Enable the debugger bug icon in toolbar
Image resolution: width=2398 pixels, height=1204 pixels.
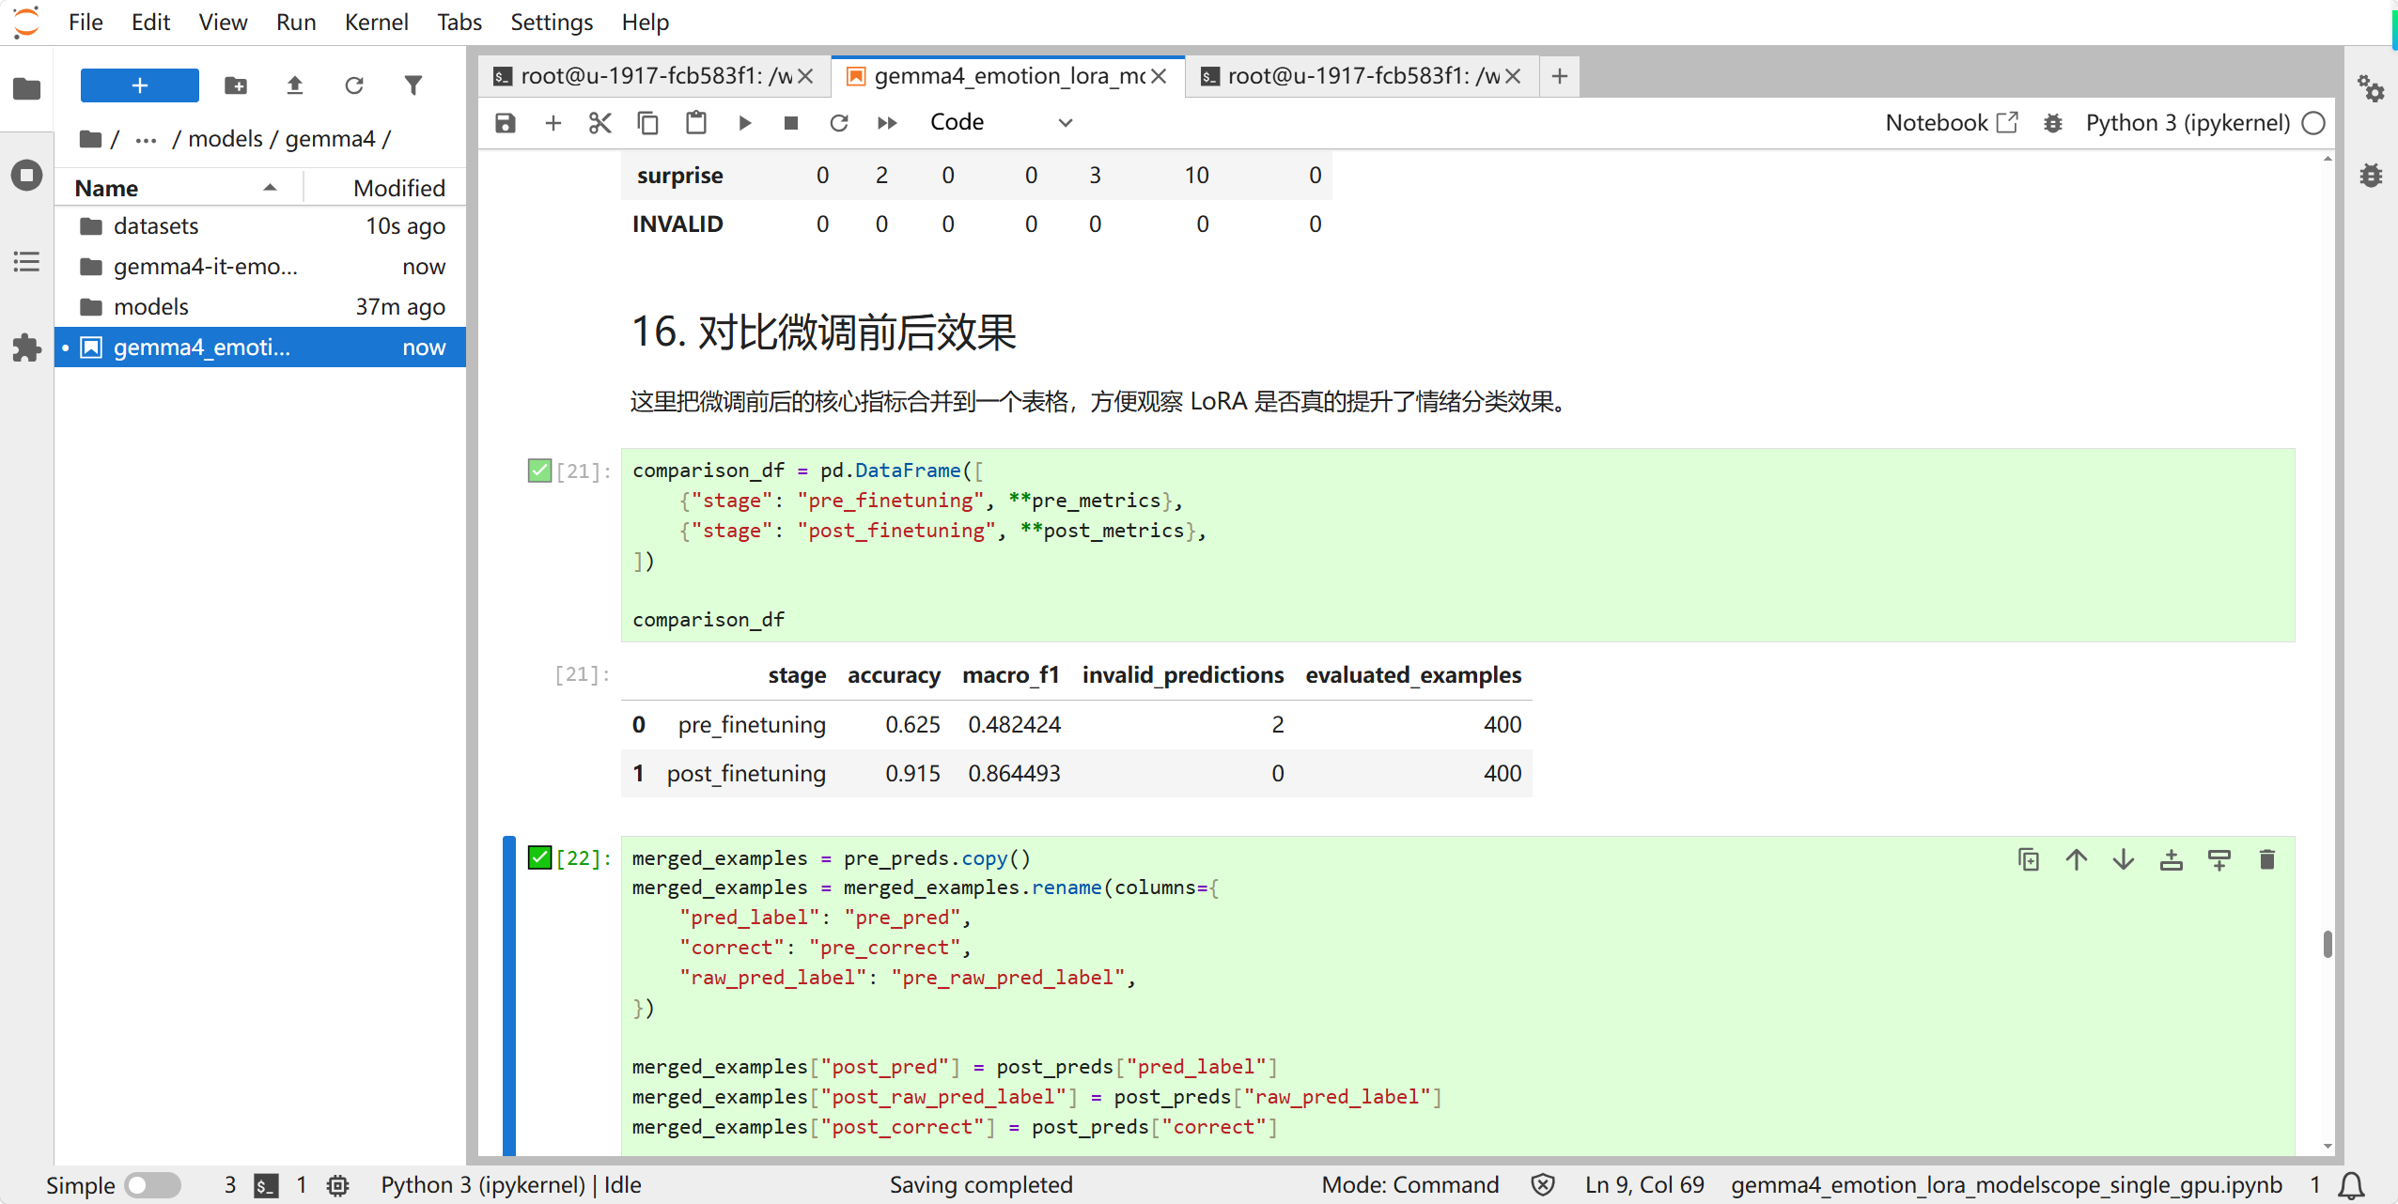pyautogui.click(x=2053, y=123)
